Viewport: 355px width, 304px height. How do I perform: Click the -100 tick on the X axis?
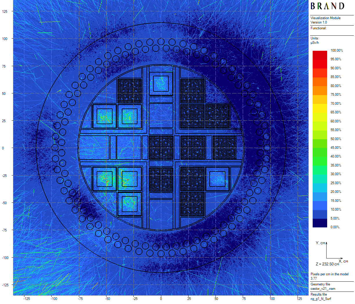tap(54, 298)
